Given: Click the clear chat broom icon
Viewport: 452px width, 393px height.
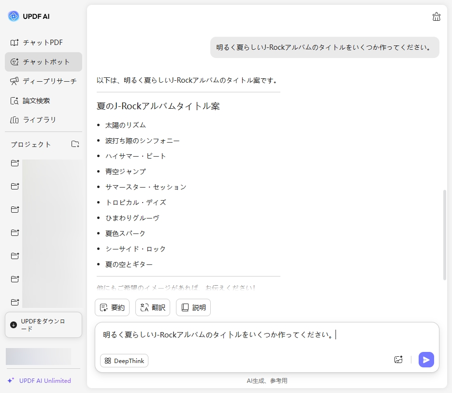Looking at the screenshot, I should click(436, 17).
